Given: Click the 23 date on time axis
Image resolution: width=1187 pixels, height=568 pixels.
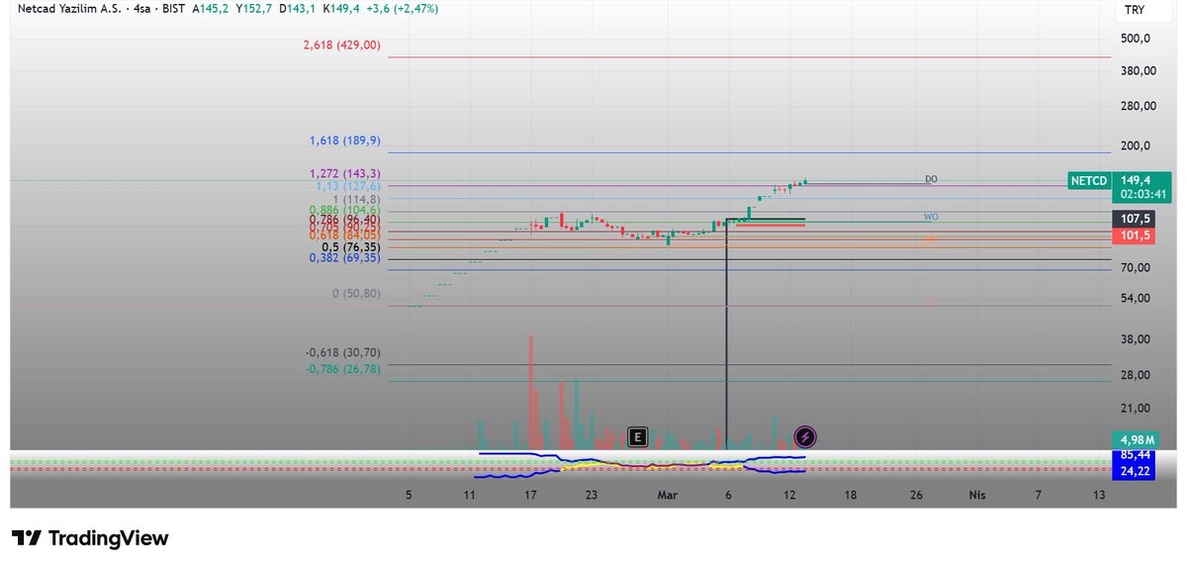Looking at the screenshot, I should [x=591, y=494].
